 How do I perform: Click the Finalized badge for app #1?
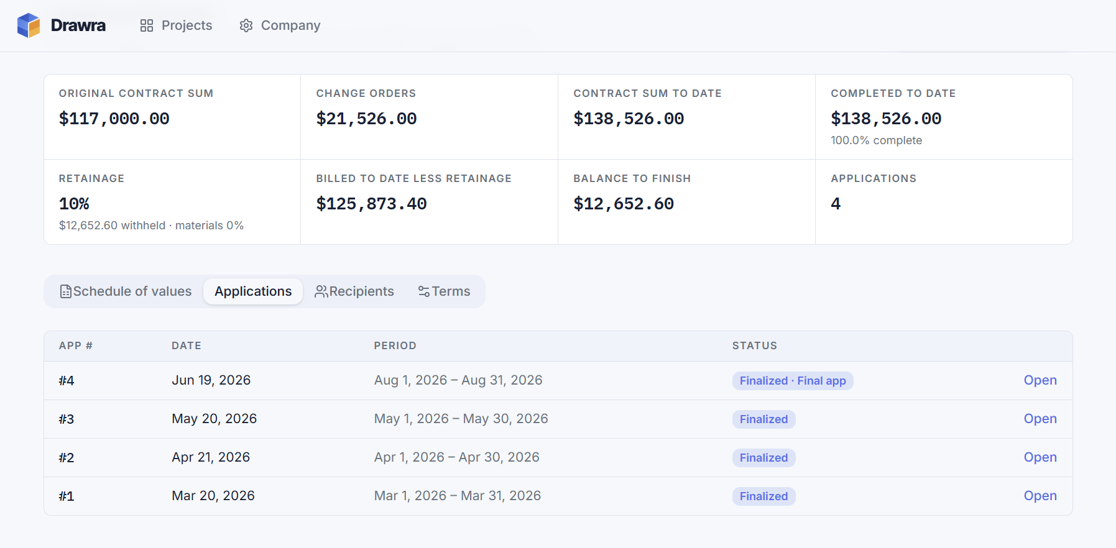(763, 496)
